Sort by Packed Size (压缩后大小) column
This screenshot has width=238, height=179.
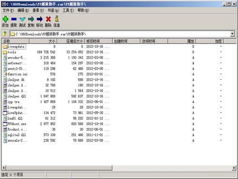(x=71, y=41)
